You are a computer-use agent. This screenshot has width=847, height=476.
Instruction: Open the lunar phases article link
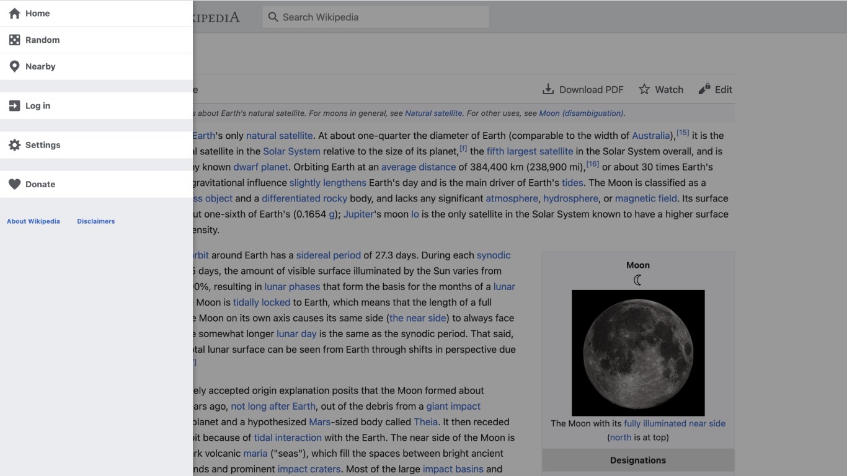pos(292,286)
